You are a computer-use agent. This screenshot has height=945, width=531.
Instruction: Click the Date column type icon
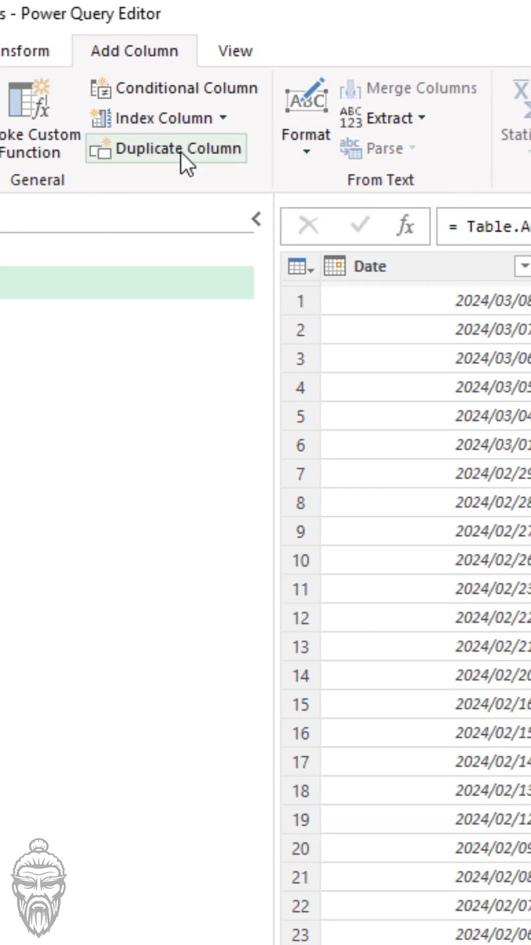pos(334,266)
